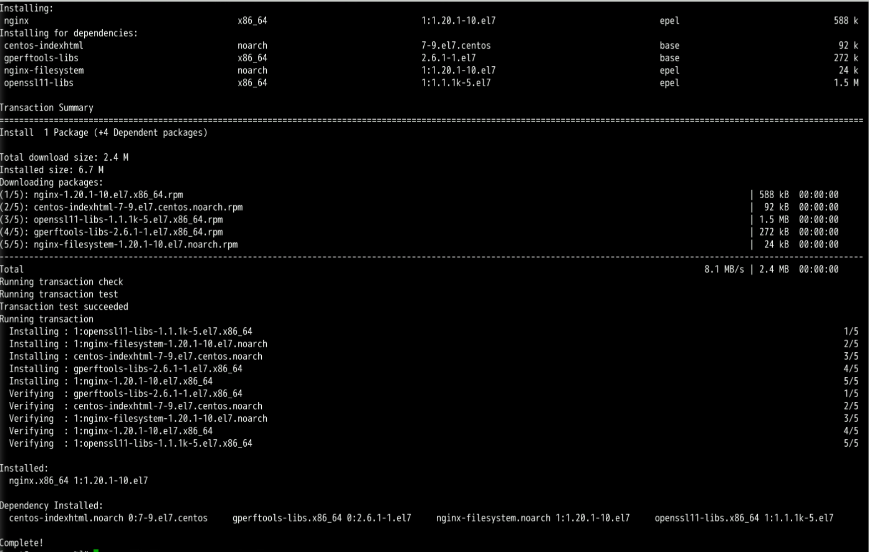Select 'nginx-filesystem' in the dependencies table

tap(43, 70)
